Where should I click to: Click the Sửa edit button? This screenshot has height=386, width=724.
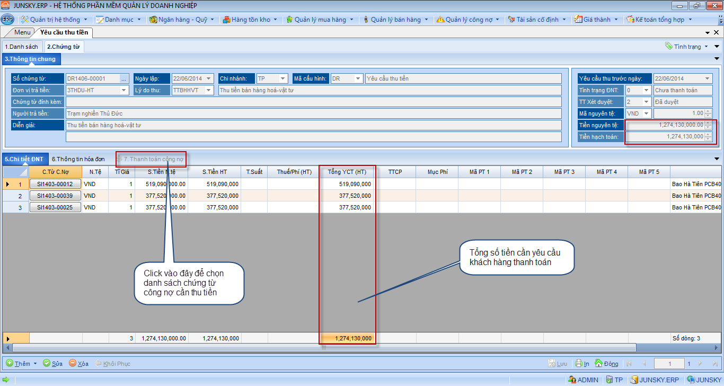[53, 364]
